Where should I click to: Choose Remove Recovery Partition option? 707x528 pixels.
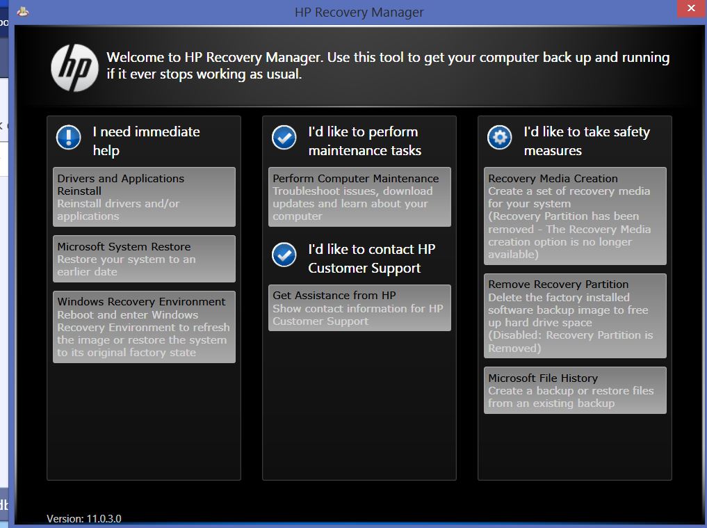pyautogui.click(x=575, y=316)
